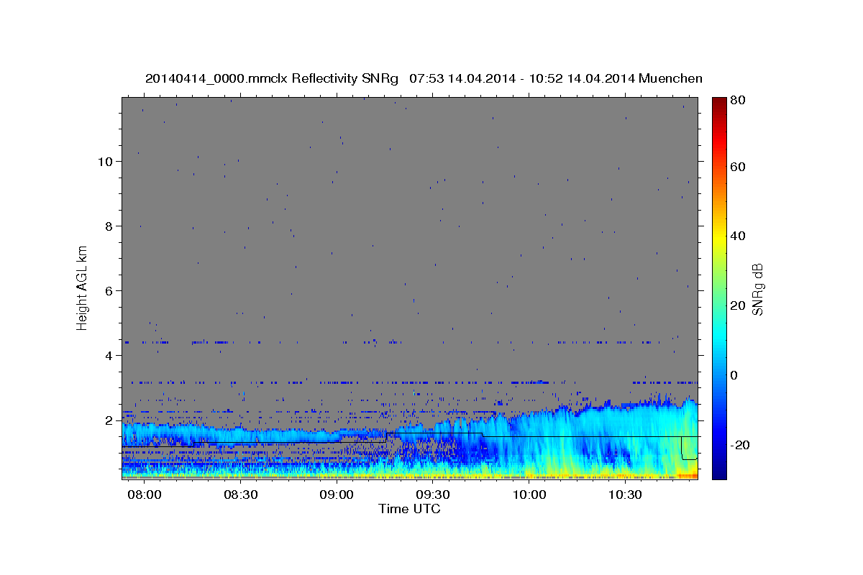Click the plot title text
This screenshot has height=575, width=863.
(424, 78)
